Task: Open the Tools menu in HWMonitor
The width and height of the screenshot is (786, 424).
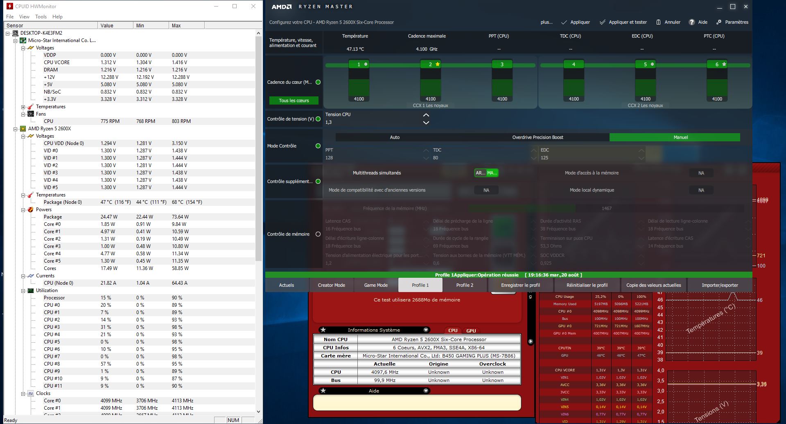Action: (41, 17)
